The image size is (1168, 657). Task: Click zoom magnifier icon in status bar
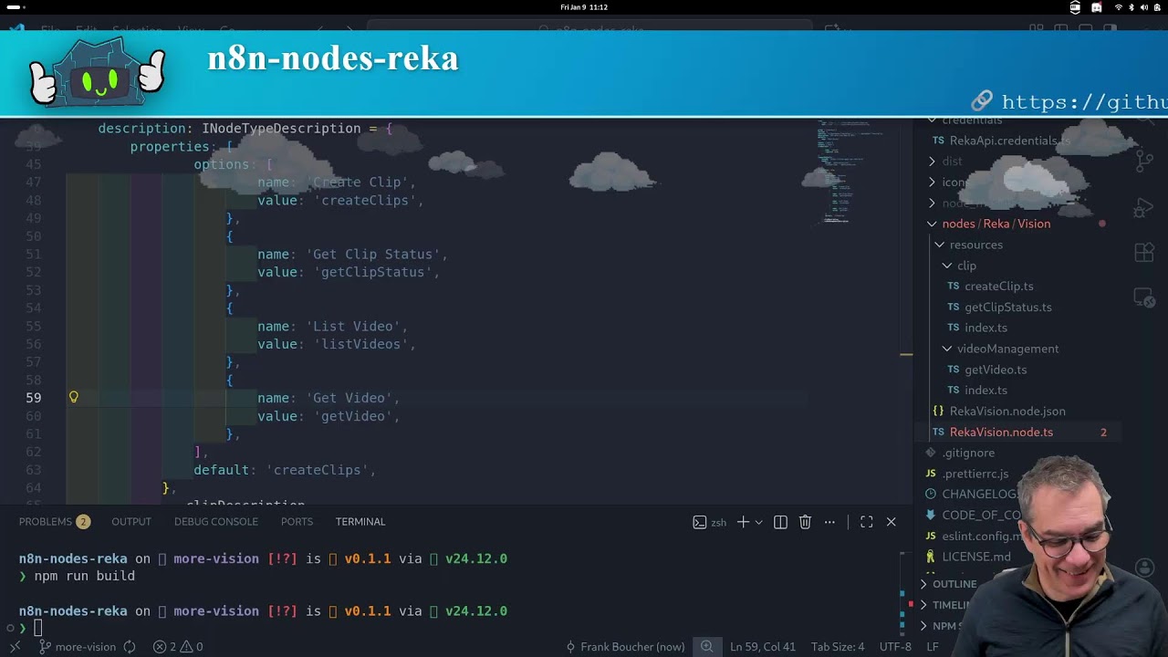click(707, 647)
